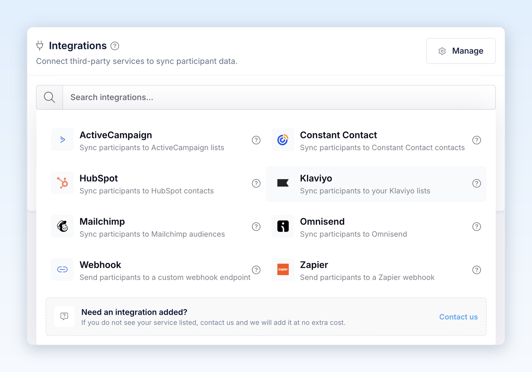Pick the Zapier integration title
The width and height of the screenshot is (532, 372).
[314, 265]
